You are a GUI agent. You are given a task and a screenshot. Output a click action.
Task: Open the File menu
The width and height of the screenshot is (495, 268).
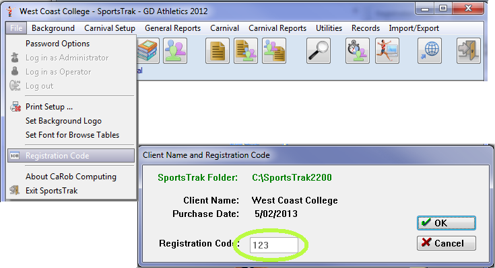click(16, 28)
